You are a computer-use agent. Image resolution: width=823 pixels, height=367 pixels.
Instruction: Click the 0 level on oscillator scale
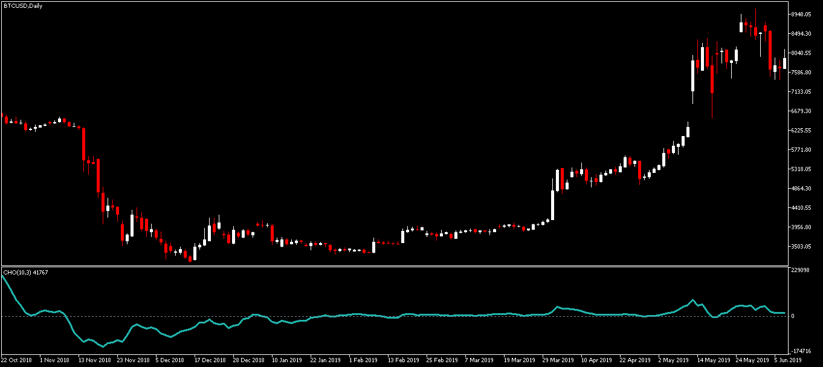pos(793,316)
